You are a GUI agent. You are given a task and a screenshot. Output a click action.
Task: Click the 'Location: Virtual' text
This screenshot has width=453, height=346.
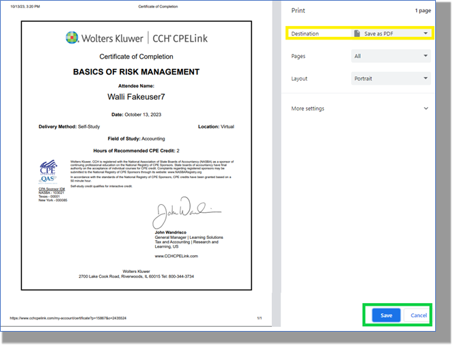pyautogui.click(x=216, y=127)
